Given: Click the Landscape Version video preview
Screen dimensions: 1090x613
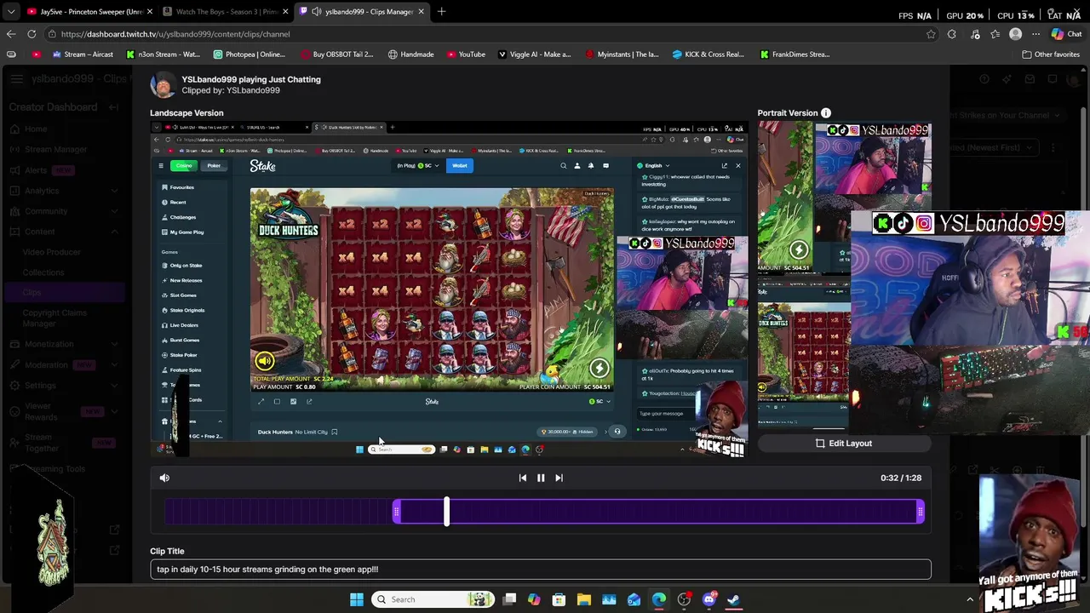Looking at the screenshot, I should [450, 289].
